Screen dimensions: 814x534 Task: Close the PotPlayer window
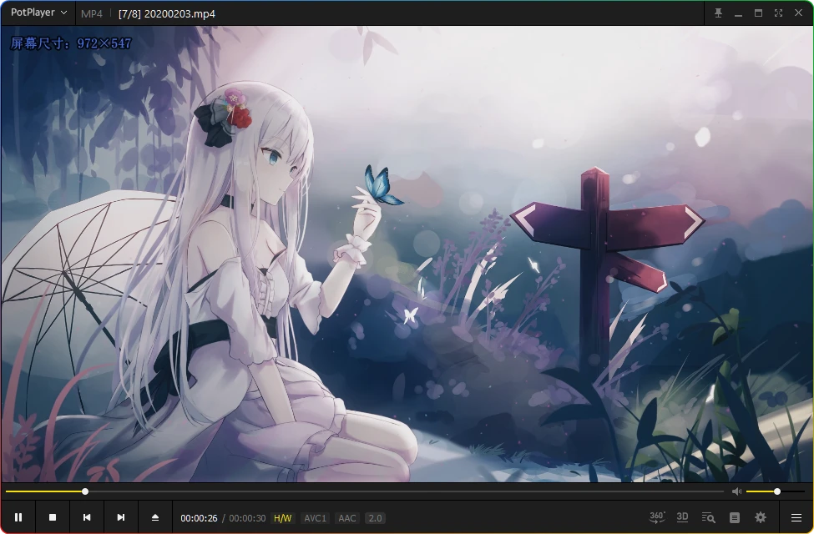click(x=798, y=13)
